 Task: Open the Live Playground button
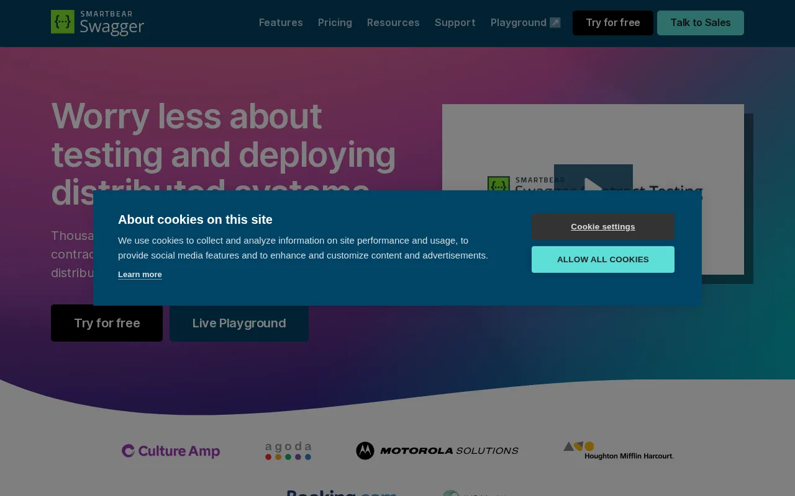click(239, 323)
